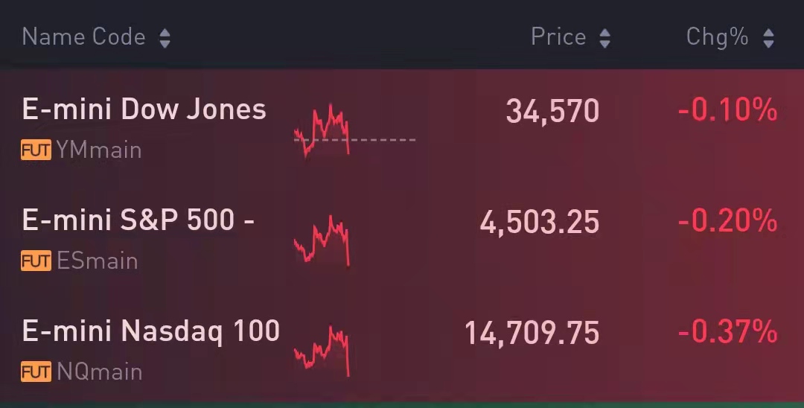
Task: Click the FUT badge beside YMmain
Action: [x=36, y=150]
